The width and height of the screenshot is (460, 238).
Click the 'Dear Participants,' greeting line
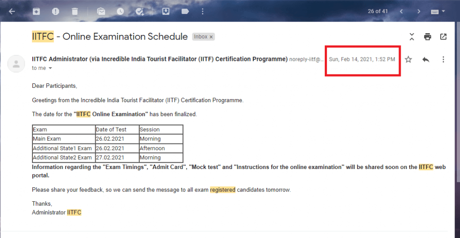point(54,86)
